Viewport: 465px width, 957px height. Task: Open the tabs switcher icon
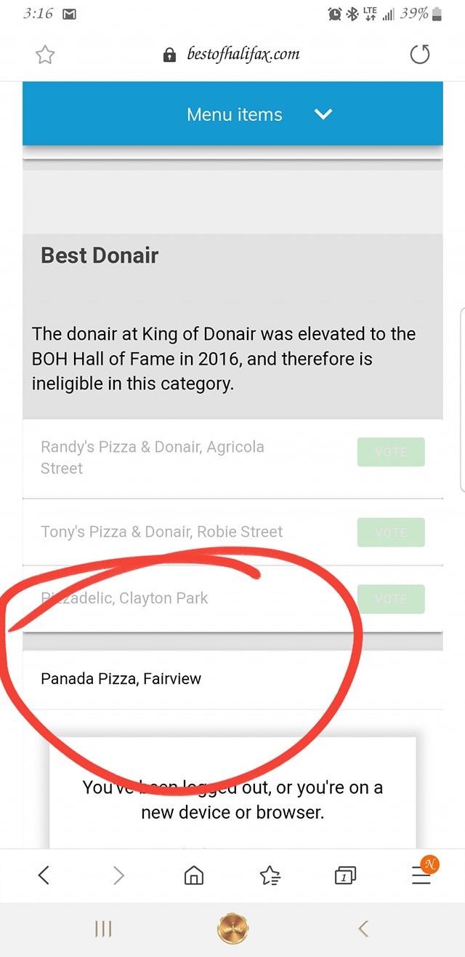[345, 875]
